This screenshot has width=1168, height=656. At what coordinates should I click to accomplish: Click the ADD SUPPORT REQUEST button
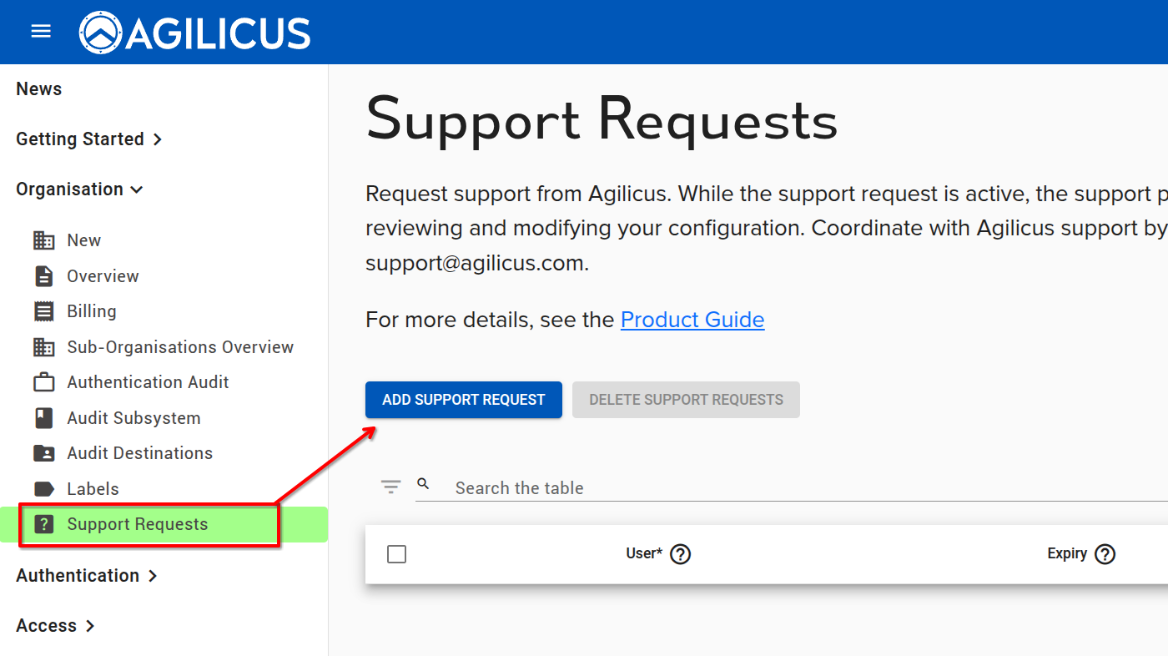coord(463,400)
